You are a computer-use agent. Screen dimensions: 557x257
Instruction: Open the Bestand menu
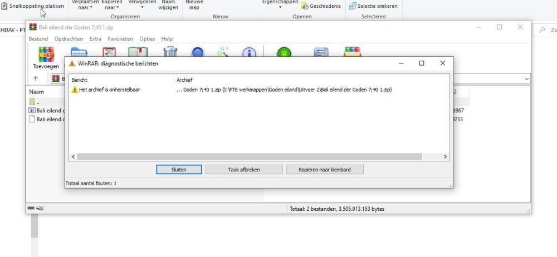(38, 39)
